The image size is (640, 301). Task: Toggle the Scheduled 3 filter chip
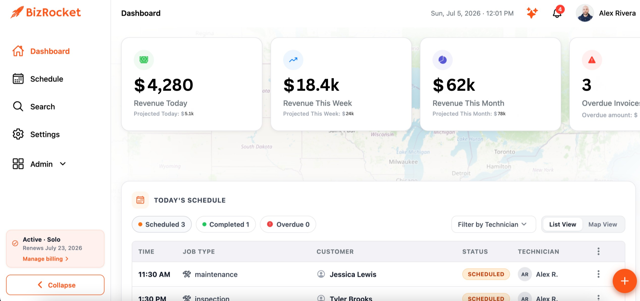pyautogui.click(x=162, y=224)
